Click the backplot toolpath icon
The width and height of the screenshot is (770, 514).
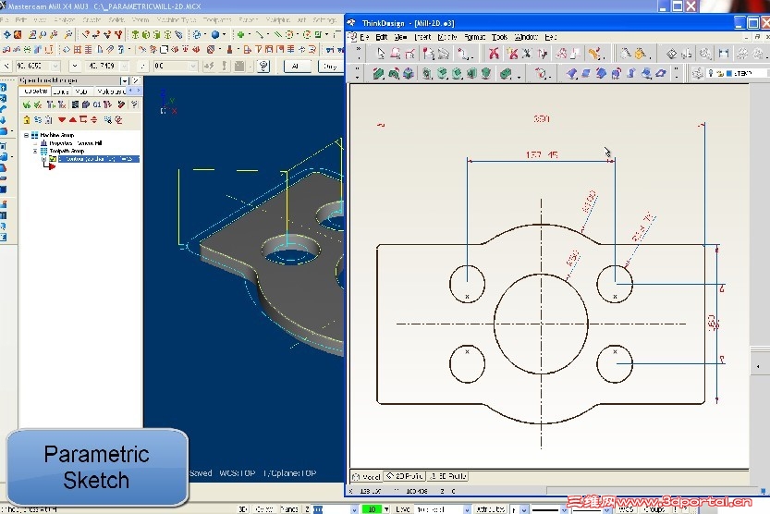75,104
